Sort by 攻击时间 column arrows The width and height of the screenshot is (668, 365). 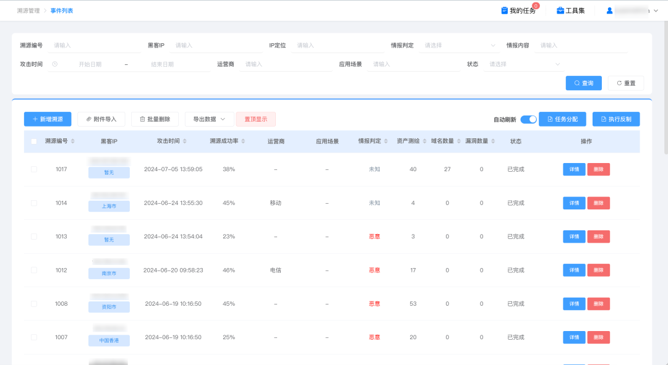(185, 141)
